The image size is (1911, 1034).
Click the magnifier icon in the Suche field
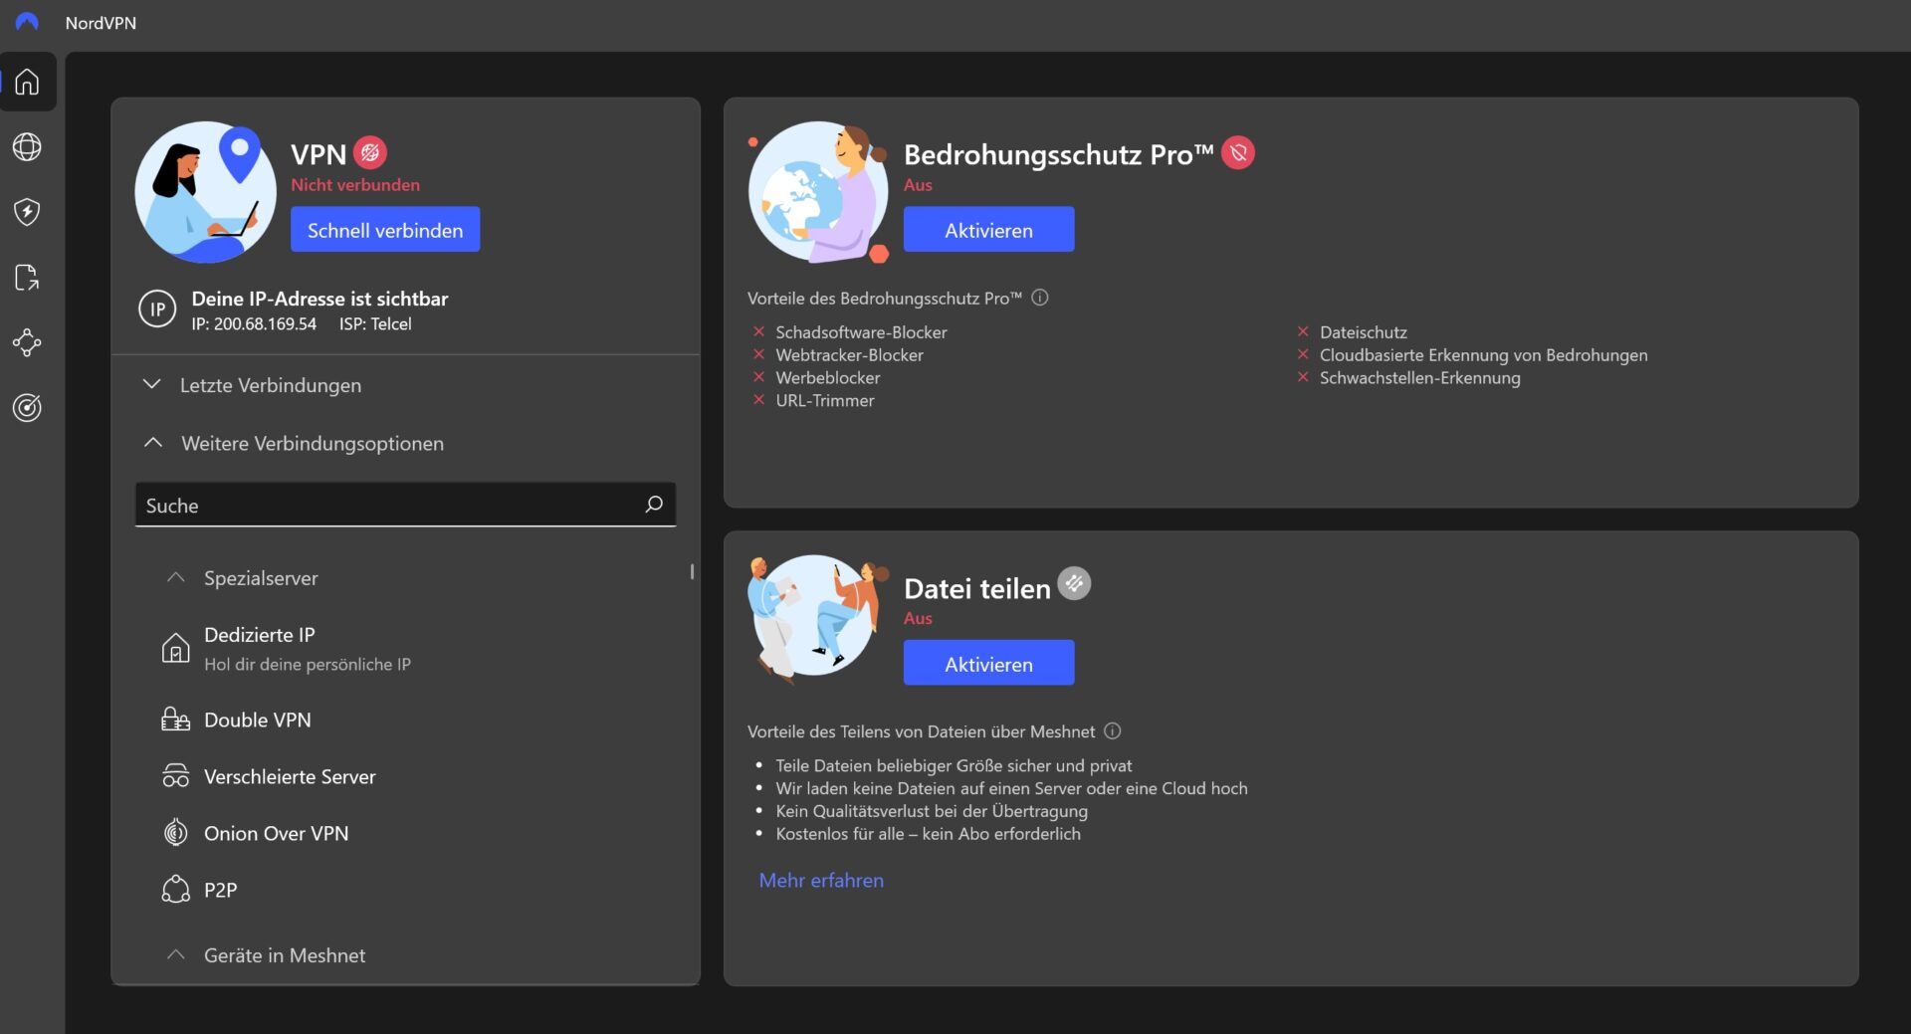tap(654, 505)
